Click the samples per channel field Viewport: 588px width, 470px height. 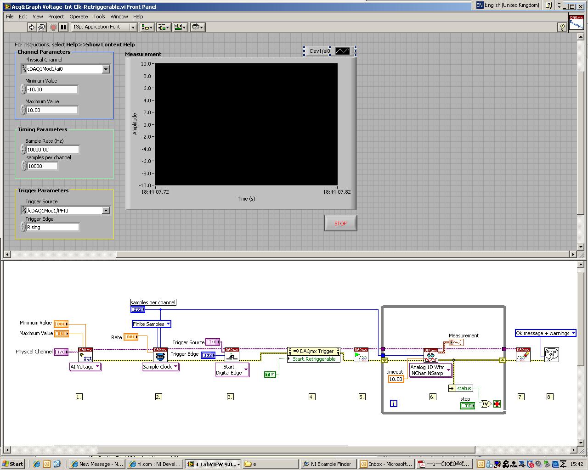click(42, 166)
